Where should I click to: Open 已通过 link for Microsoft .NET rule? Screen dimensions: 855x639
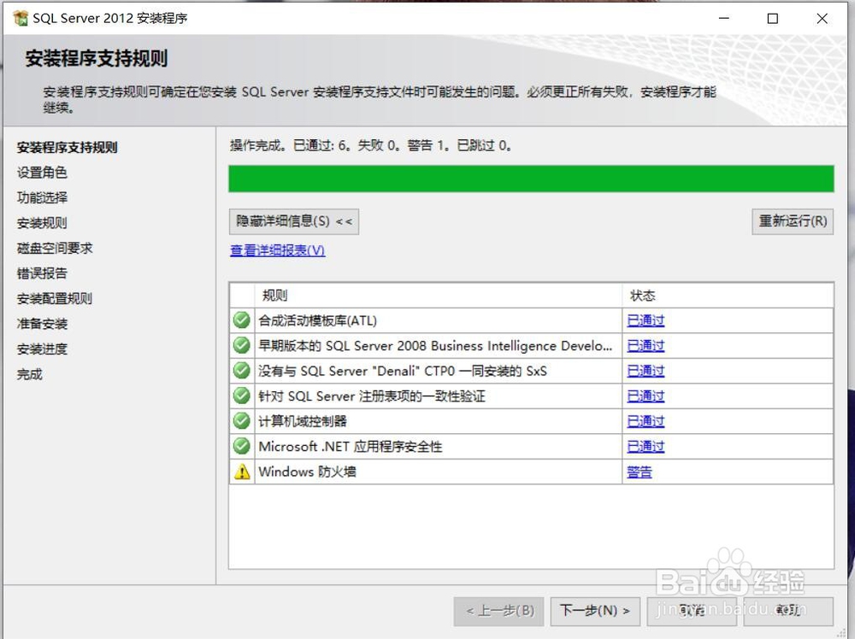[x=646, y=446]
